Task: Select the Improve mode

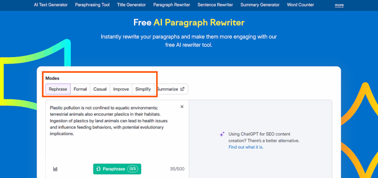Action: click(121, 89)
